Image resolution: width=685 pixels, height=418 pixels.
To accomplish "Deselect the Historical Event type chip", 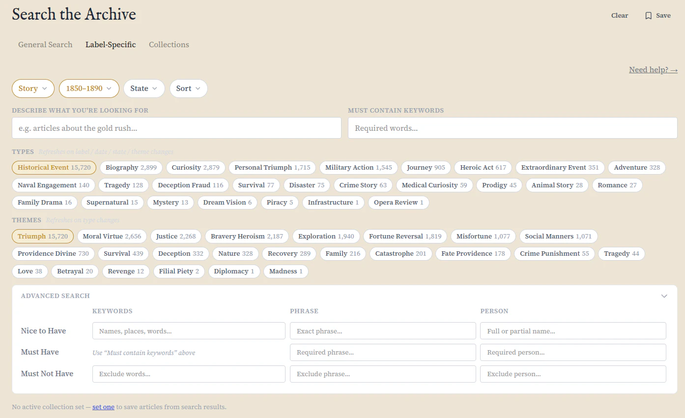I will click(54, 168).
